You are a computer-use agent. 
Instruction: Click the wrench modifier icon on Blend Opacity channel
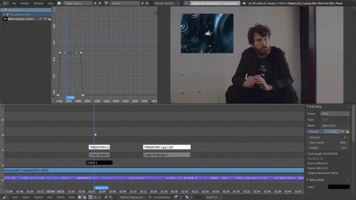pyautogui.click(x=40, y=19)
